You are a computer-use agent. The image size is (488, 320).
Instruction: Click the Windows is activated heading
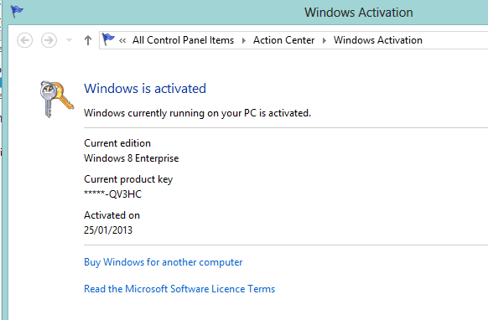pyautogui.click(x=145, y=88)
